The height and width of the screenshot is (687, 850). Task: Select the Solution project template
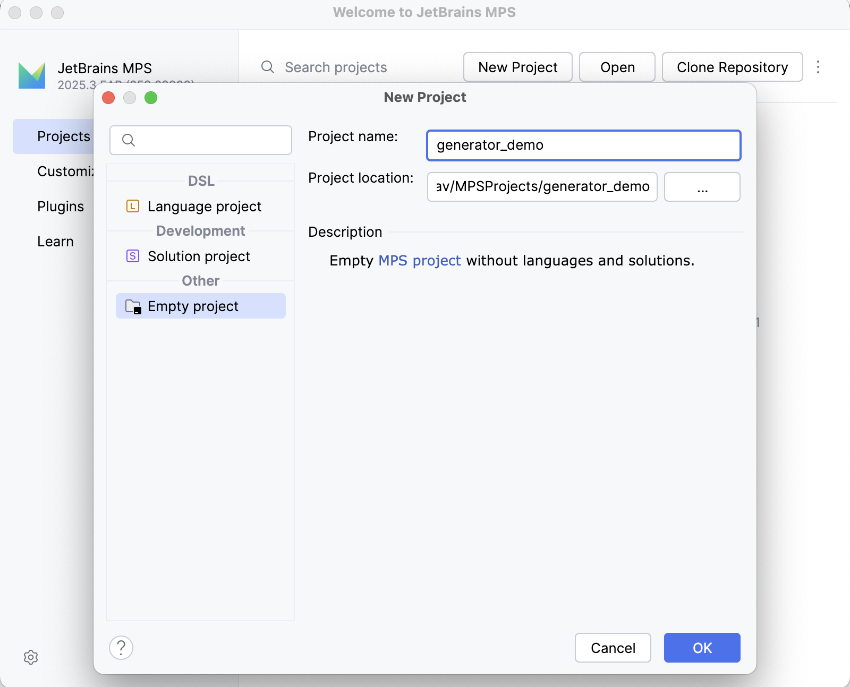(x=199, y=256)
